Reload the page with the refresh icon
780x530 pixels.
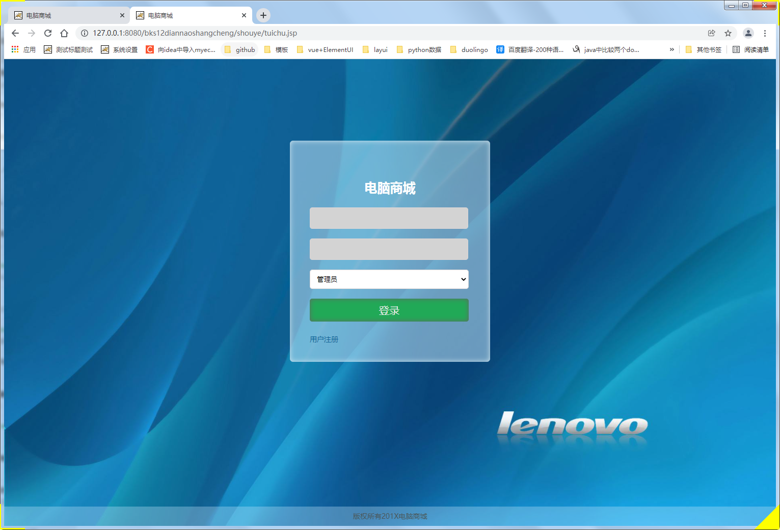click(48, 33)
